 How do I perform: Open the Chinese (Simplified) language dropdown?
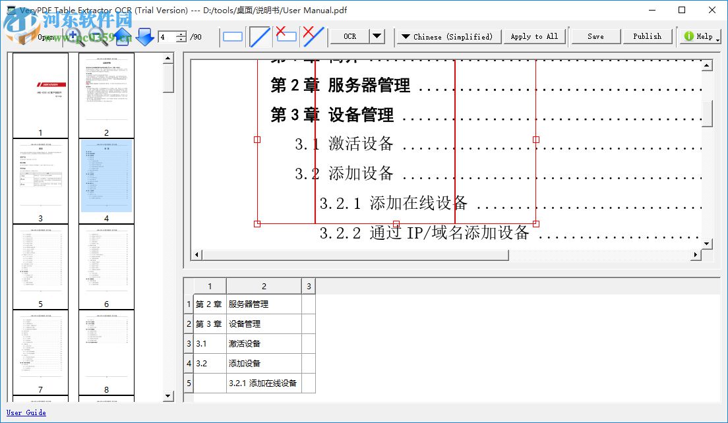(x=448, y=36)
